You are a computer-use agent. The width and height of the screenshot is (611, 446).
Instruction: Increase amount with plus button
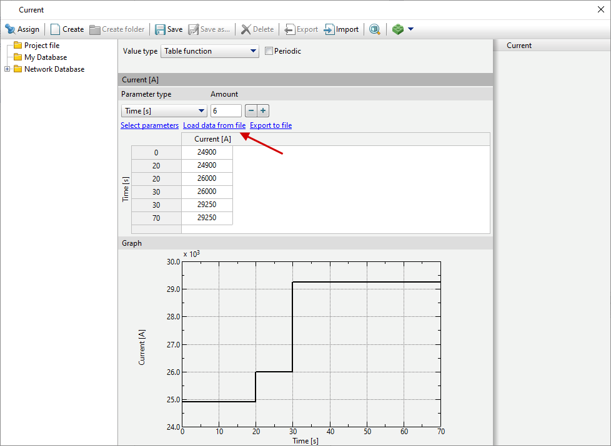point(263,111)
